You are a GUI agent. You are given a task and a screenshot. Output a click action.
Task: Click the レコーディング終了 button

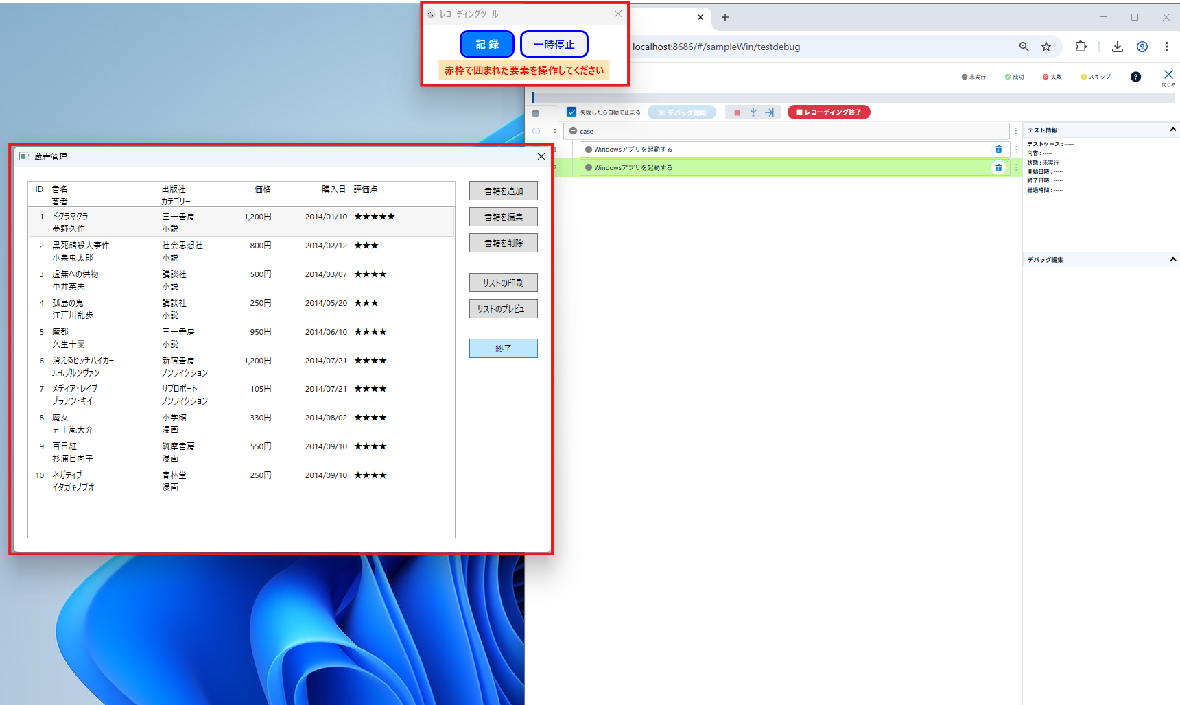pos(829,112)
